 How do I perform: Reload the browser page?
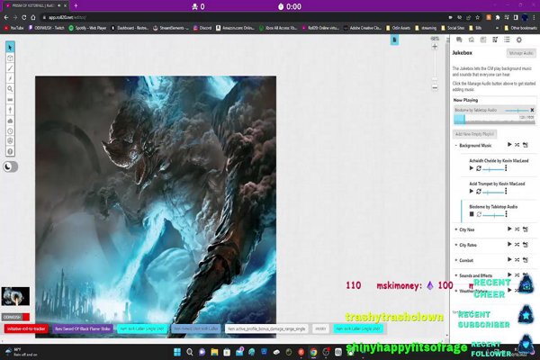coord(23,17)
